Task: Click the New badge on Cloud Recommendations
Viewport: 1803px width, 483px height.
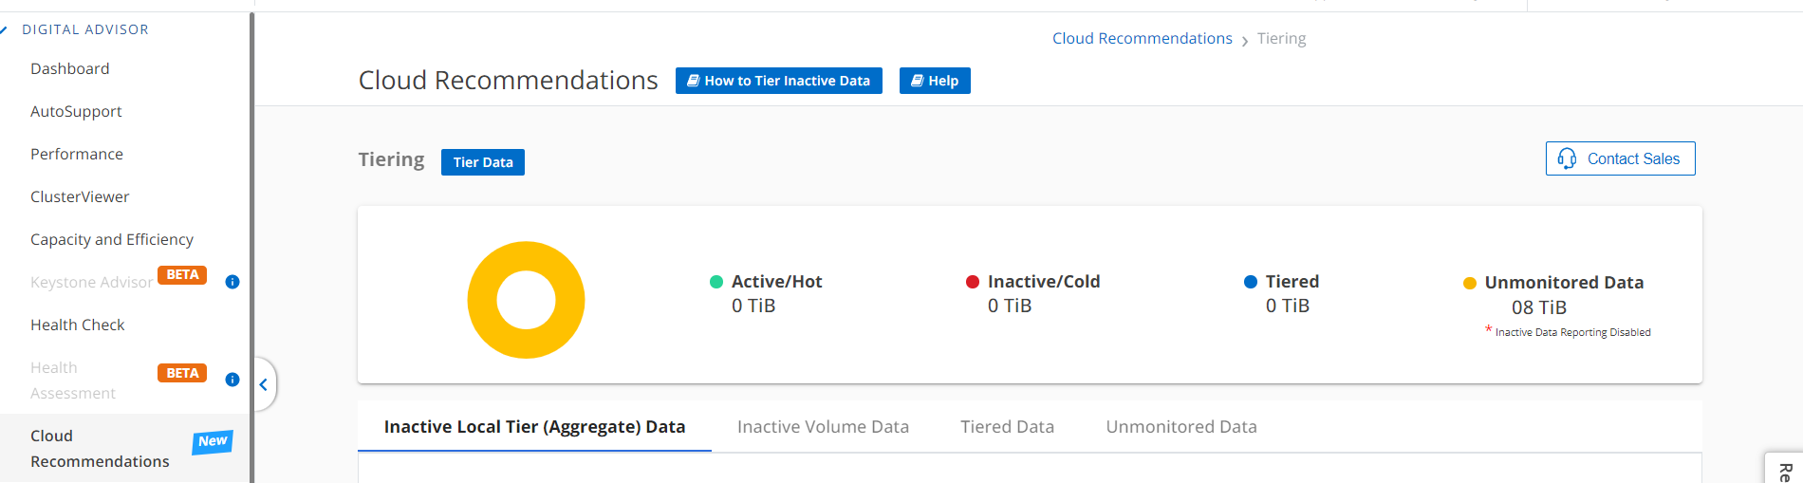Action: (x=213, y=441)
